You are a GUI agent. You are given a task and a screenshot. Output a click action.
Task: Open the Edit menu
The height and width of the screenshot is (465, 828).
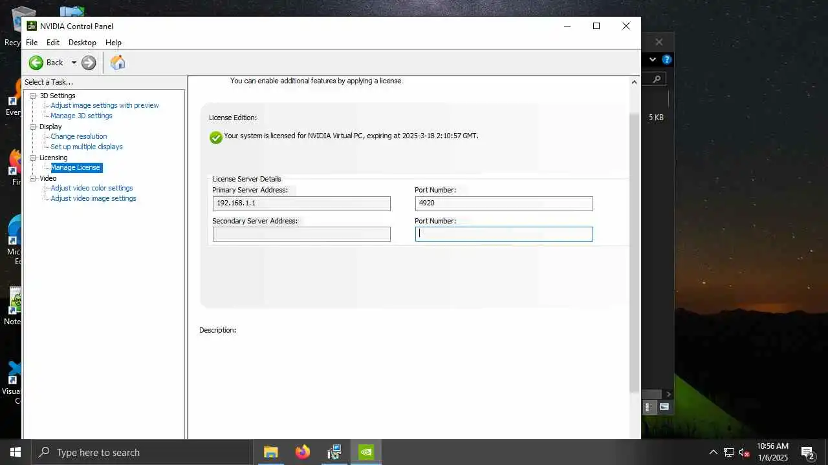click(x=53, y=43)
